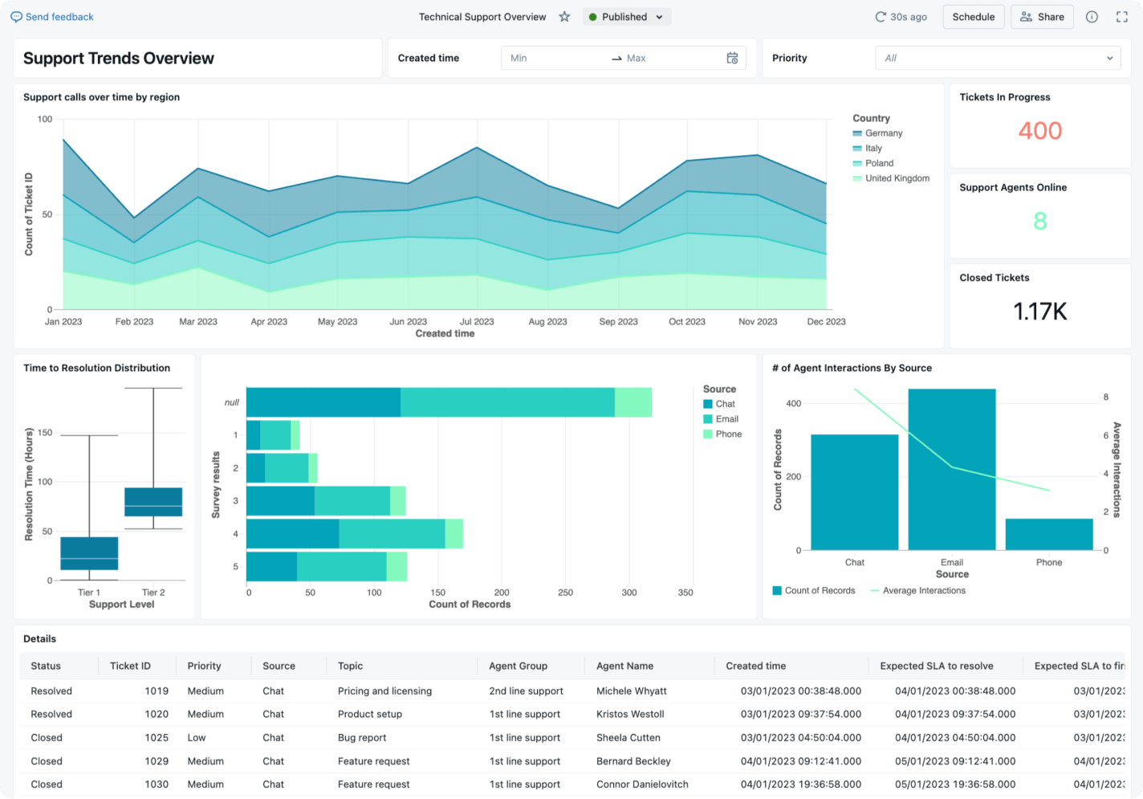Viewport: 1143px width, 799px height.
Task: Click the refresh icon beside 30s ago
Action: click(x=881, y=17)
